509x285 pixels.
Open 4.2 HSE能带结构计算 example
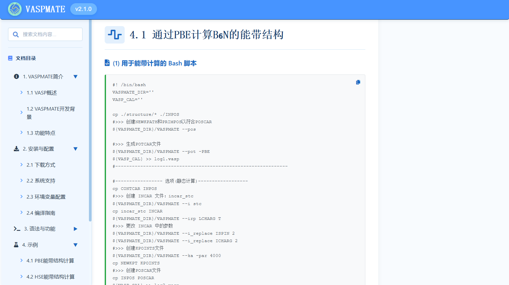[x=50, y=277]
